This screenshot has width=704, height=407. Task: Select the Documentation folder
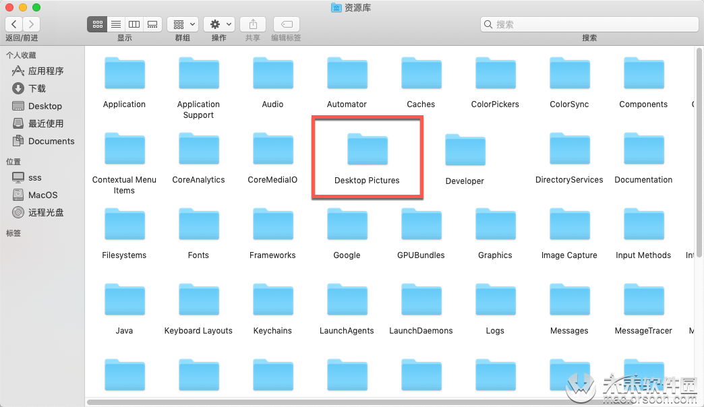(643, 148)
